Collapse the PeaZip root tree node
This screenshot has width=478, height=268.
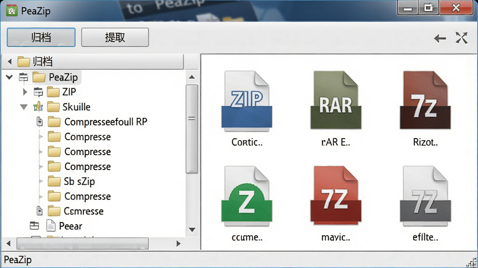tap(9, 77)
